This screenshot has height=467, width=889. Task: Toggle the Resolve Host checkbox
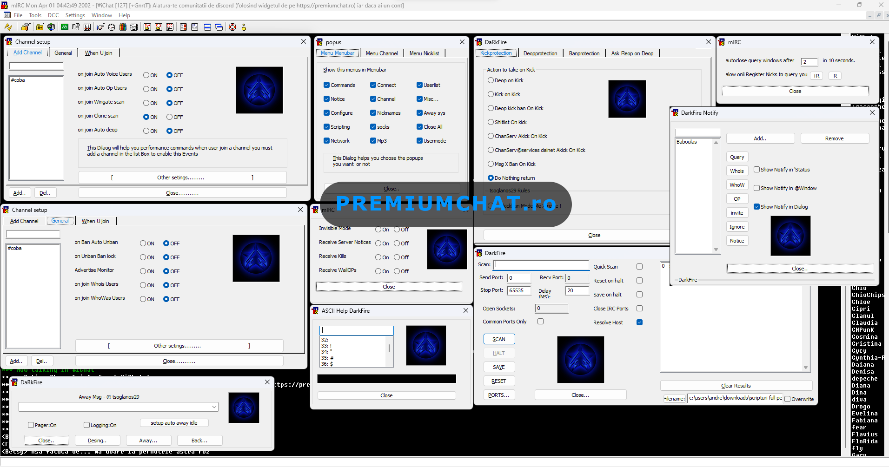tap(640, 322)
